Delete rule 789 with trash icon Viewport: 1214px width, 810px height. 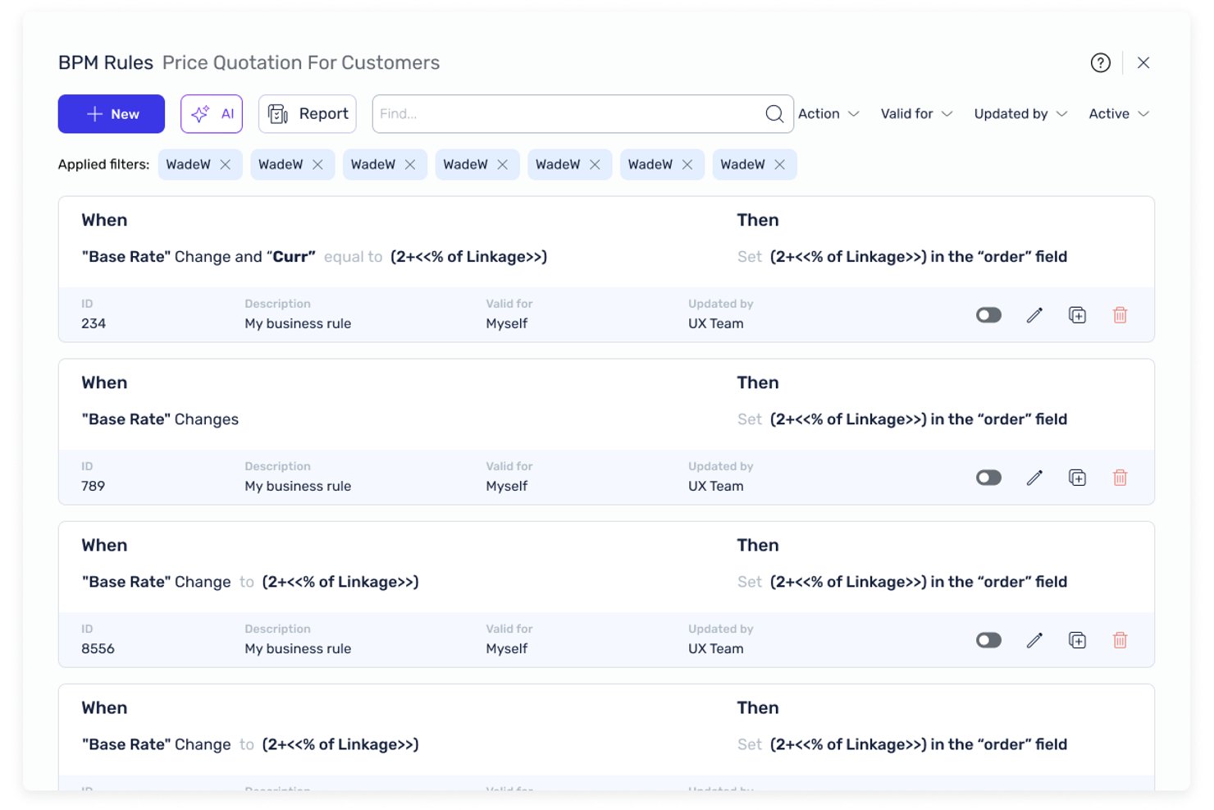click(1120, 478)
